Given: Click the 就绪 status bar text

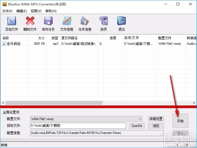Looking at the screenshot, I should click(4, 145).
